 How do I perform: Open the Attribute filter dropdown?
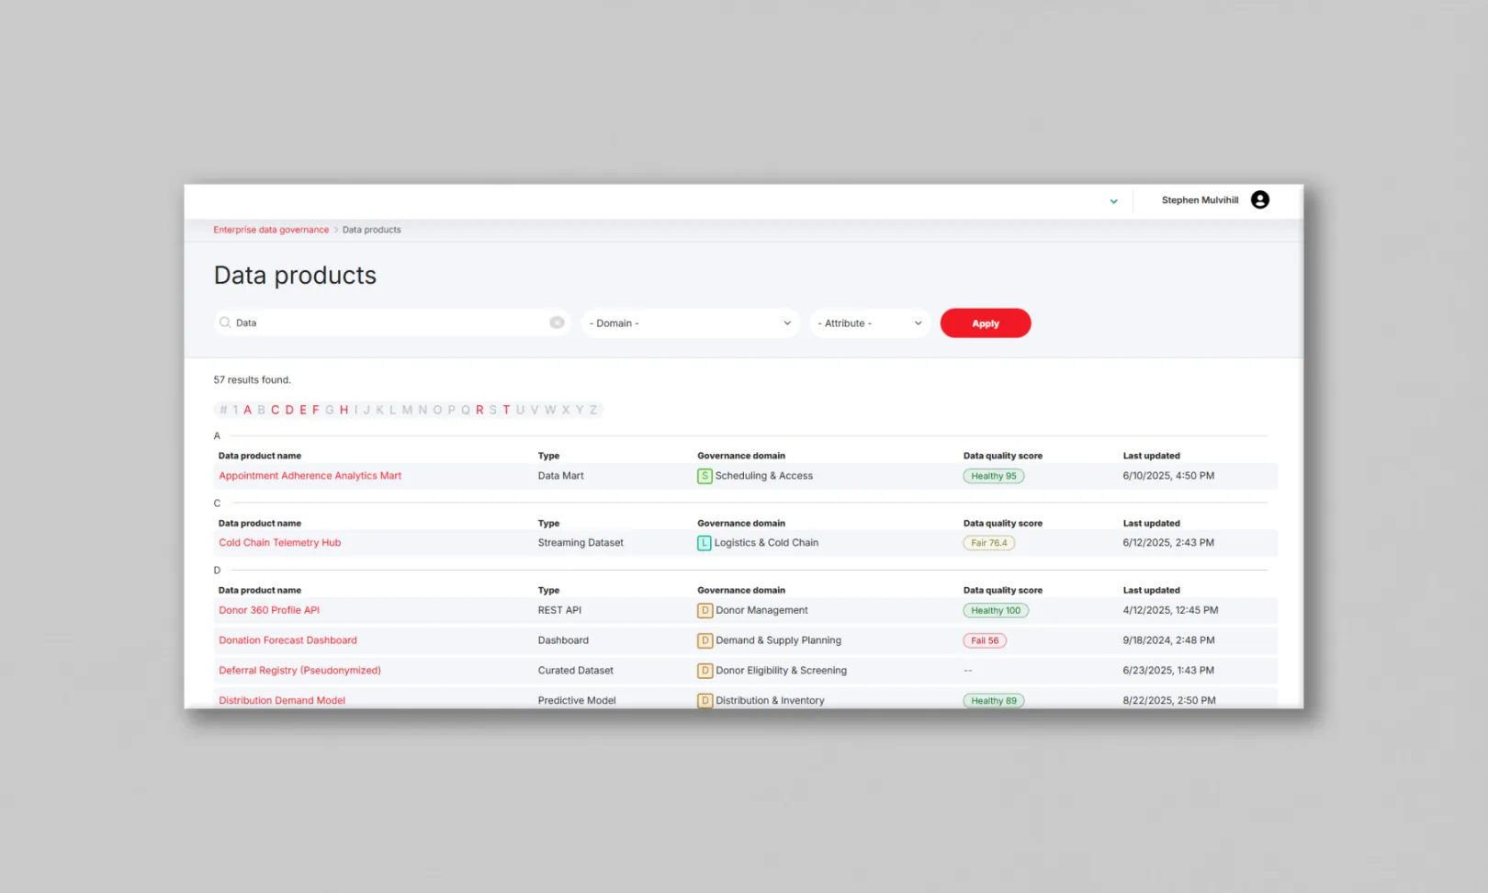pos(869,322)
